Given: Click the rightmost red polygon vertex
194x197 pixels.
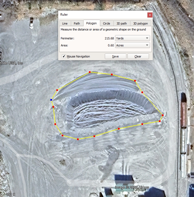Looking at the screenshot, I should [x=162, y=116].
